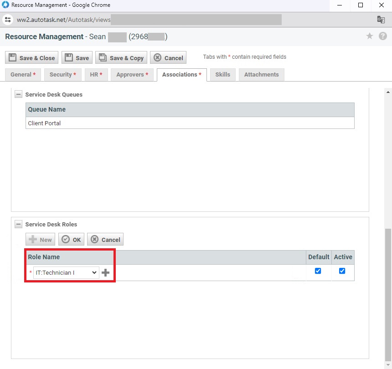Cancel role edit in Service Desk Roles
Viewport: 392px width, 369px height.
105,240
